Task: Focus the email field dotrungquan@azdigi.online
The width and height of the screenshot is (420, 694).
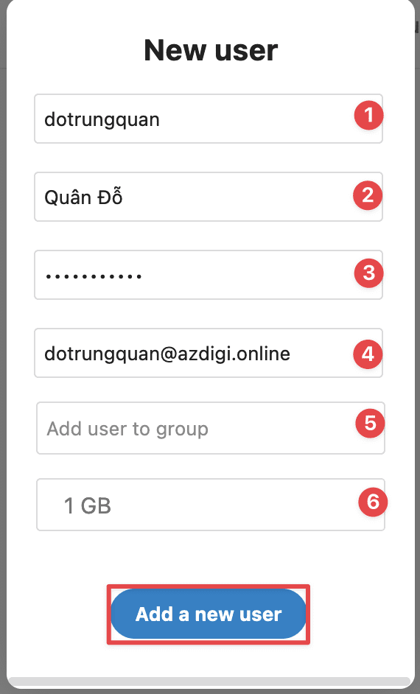Action: click(209, 353)
